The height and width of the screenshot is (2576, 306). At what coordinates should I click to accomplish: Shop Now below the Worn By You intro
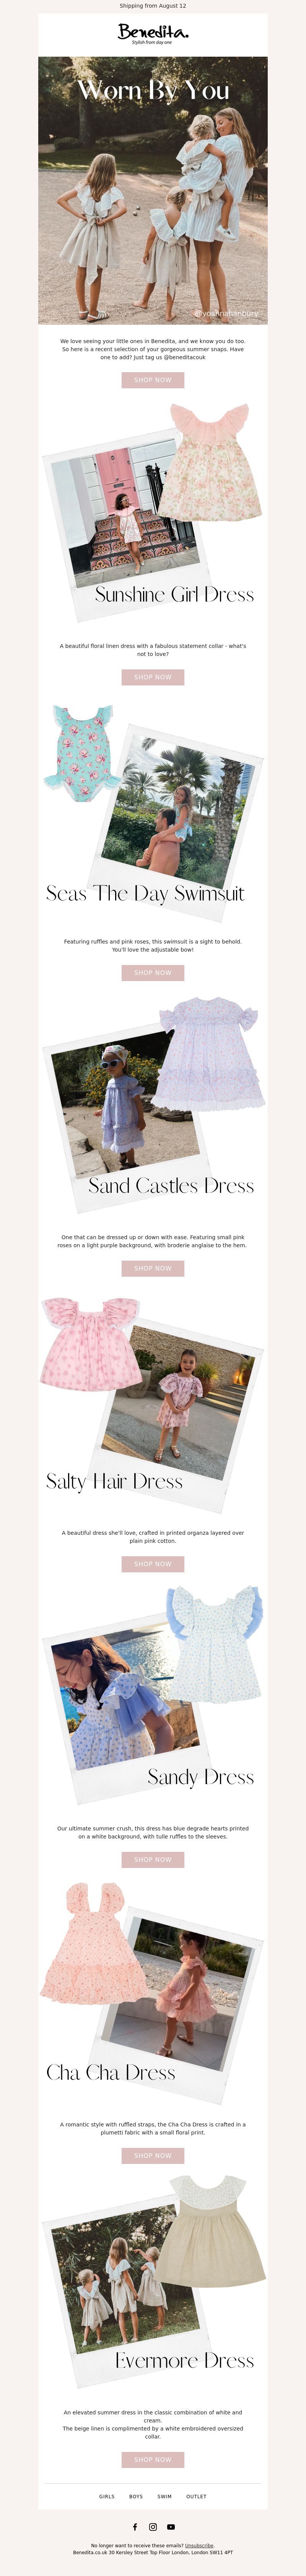point(153,380)
